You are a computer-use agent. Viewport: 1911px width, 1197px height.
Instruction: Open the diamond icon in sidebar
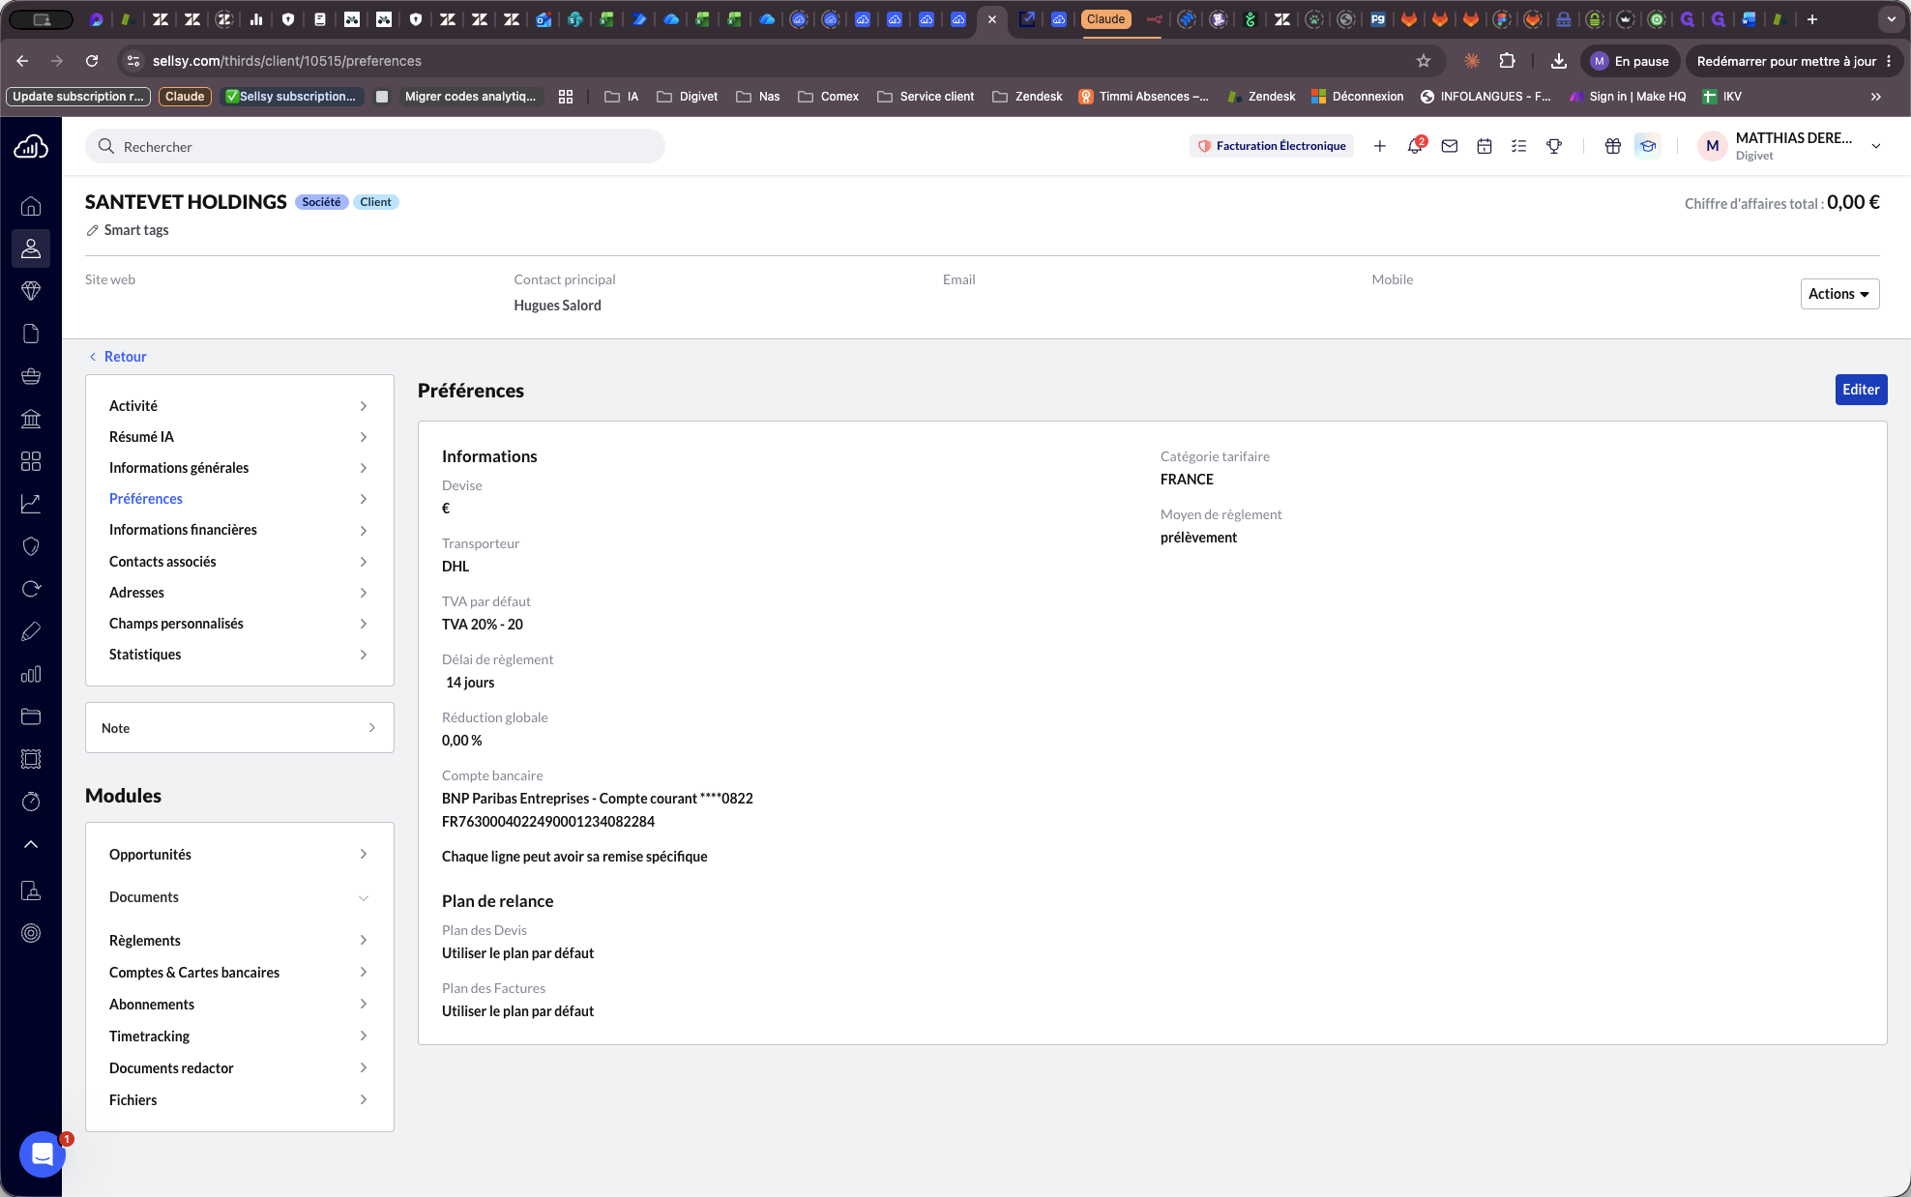[x=31, y=291]
